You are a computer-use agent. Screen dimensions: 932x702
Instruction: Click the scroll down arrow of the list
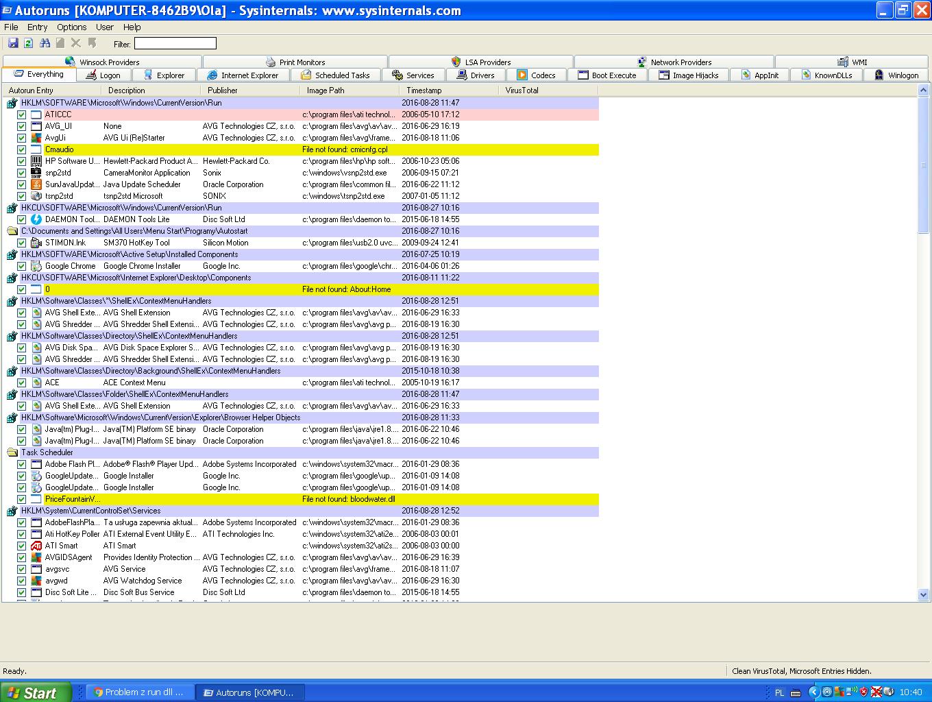(x=923, y=595)
